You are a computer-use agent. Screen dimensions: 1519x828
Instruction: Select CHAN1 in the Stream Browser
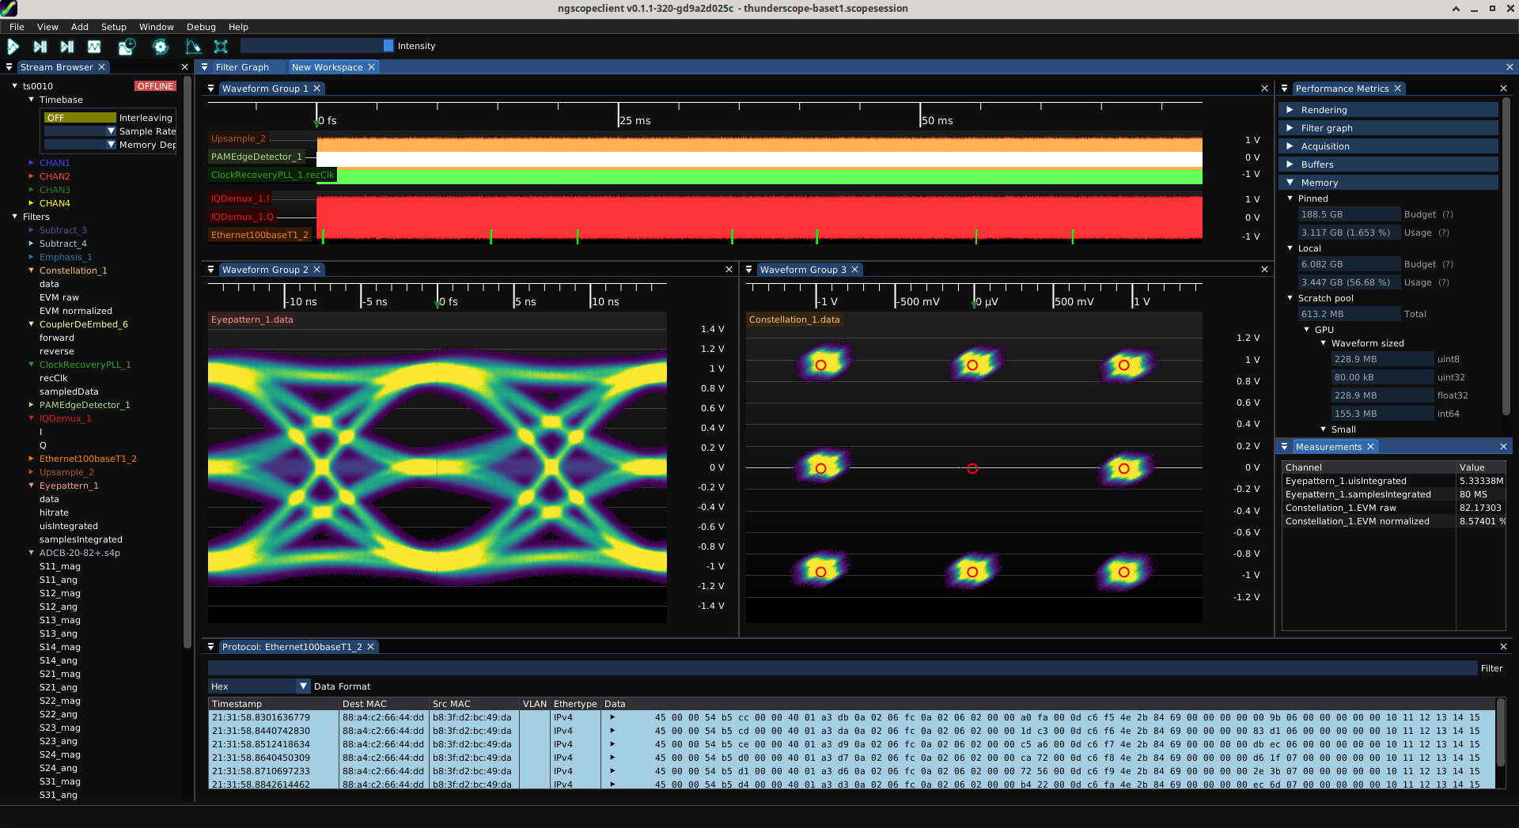coord(55,163)
